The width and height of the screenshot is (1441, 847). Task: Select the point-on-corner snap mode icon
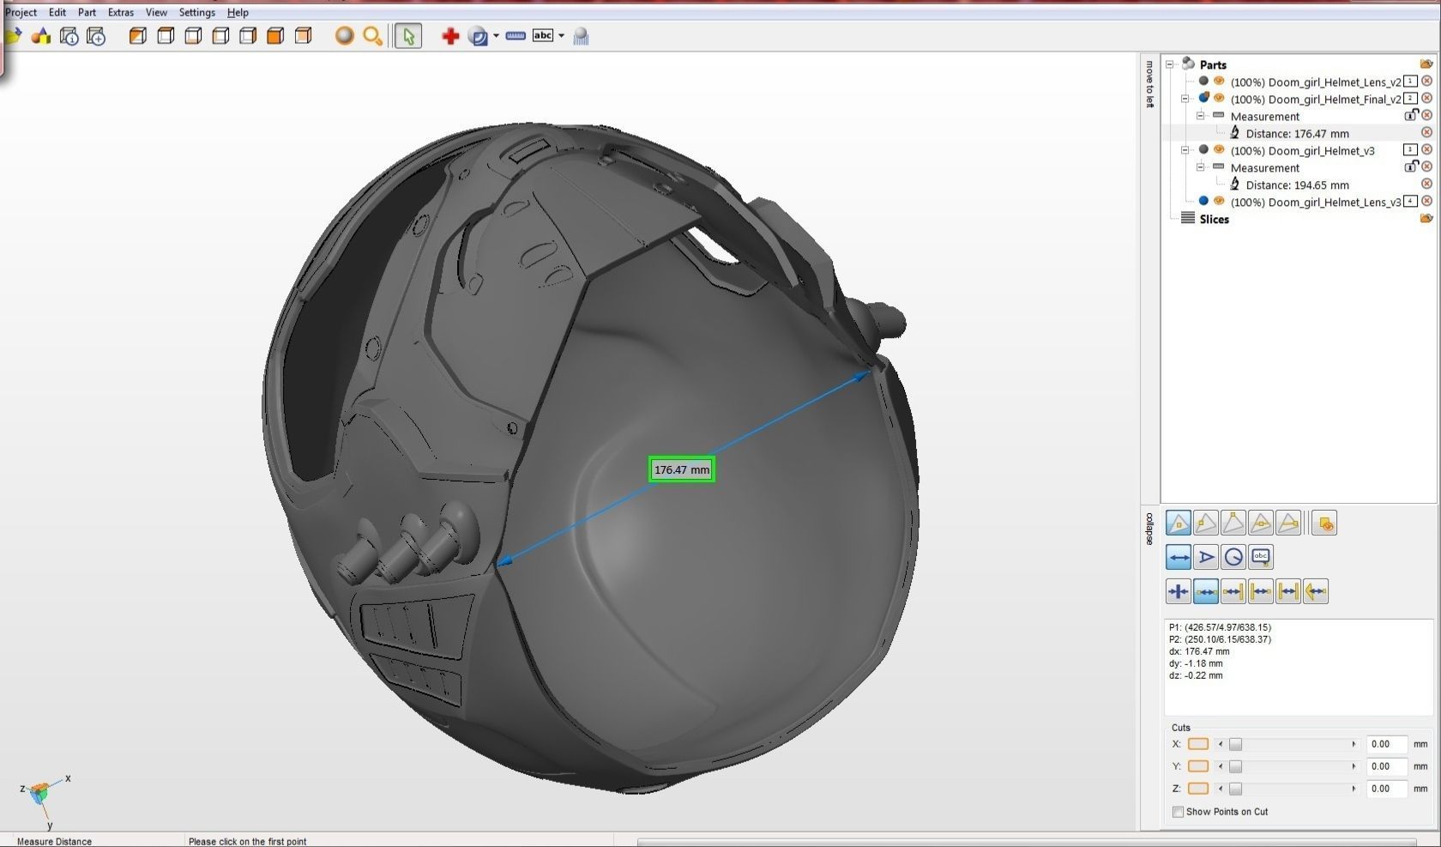coord(1233,523)
